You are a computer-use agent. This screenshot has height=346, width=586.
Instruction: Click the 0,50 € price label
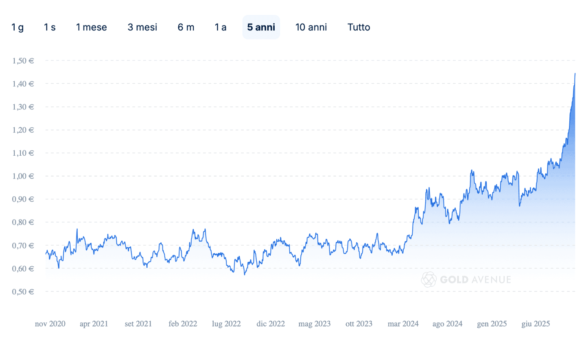(x=23, y=292)
